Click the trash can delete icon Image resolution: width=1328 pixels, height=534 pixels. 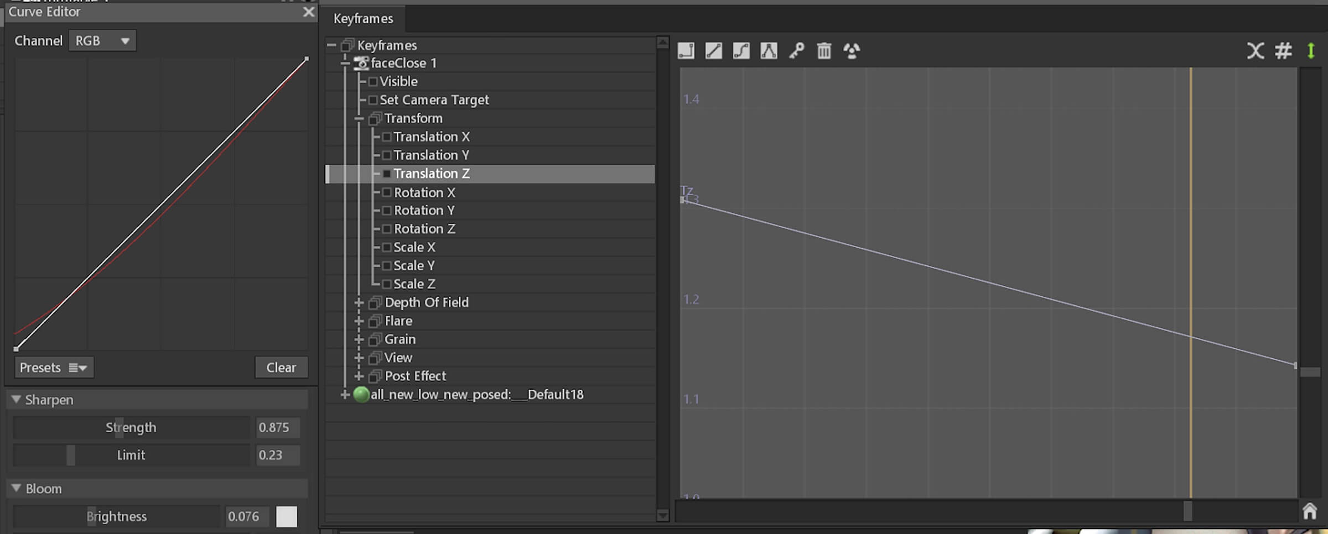(x=824, y=51)
